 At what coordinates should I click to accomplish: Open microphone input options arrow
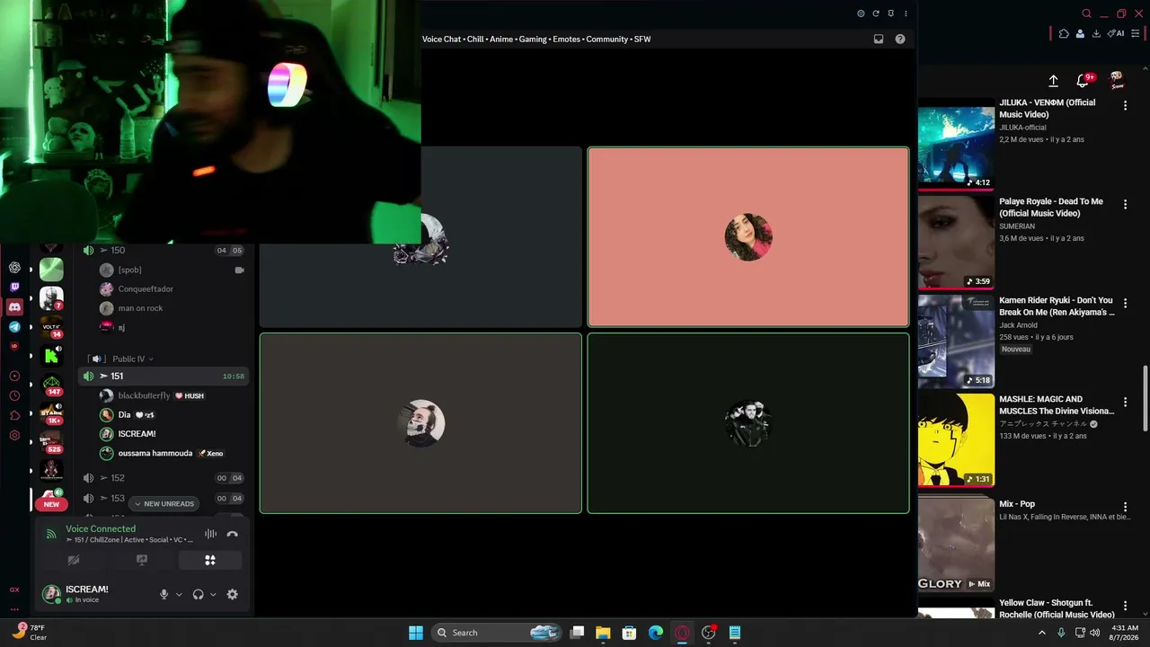point(179,594)
